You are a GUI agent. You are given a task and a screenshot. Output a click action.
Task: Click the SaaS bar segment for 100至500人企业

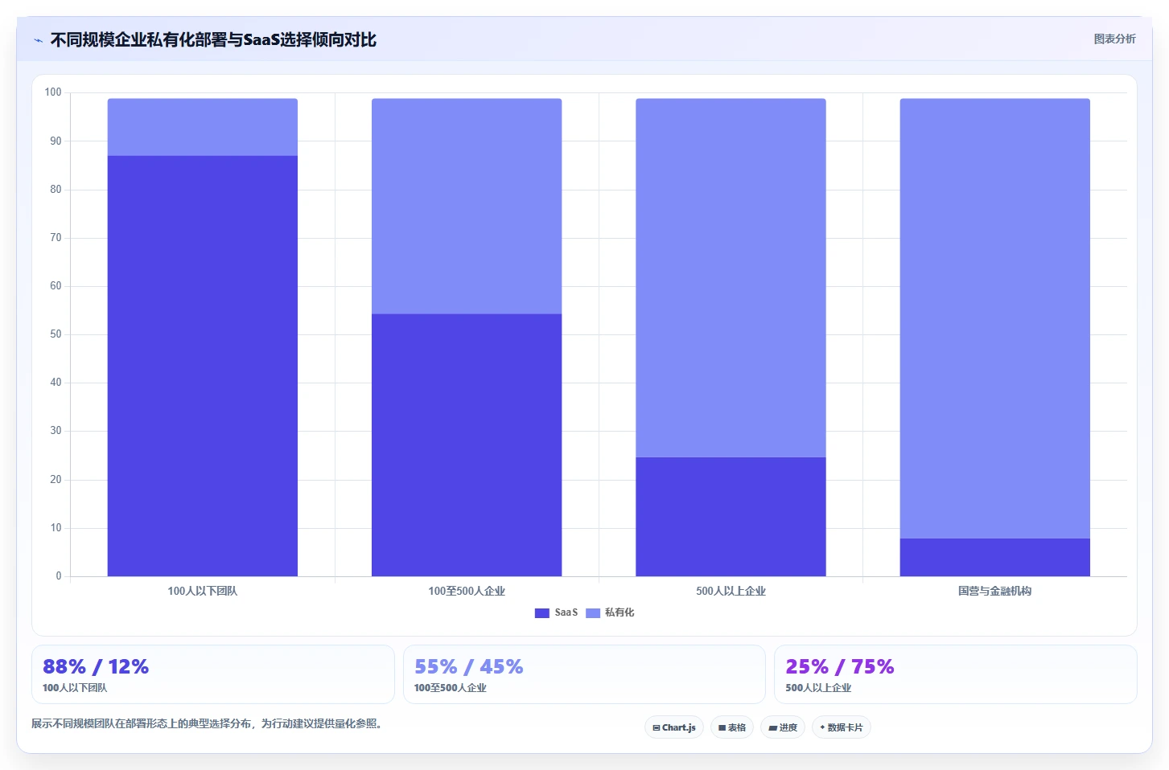(x=467, y=444)
